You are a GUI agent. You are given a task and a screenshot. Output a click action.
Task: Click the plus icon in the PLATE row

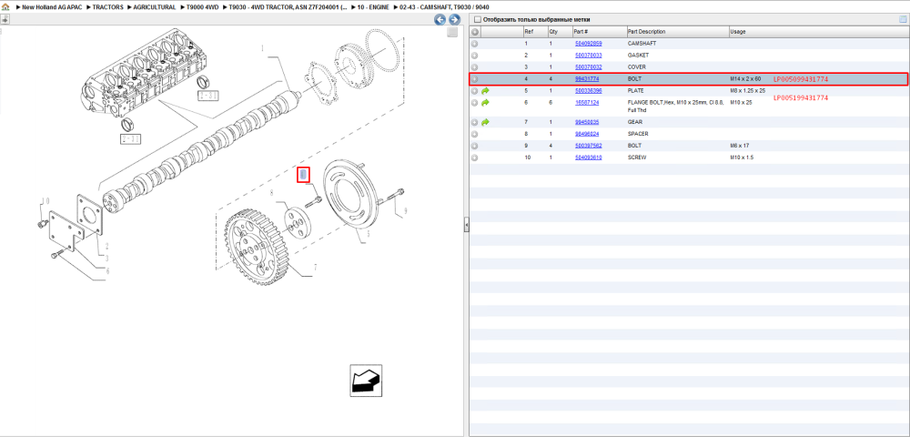point(474,91)
